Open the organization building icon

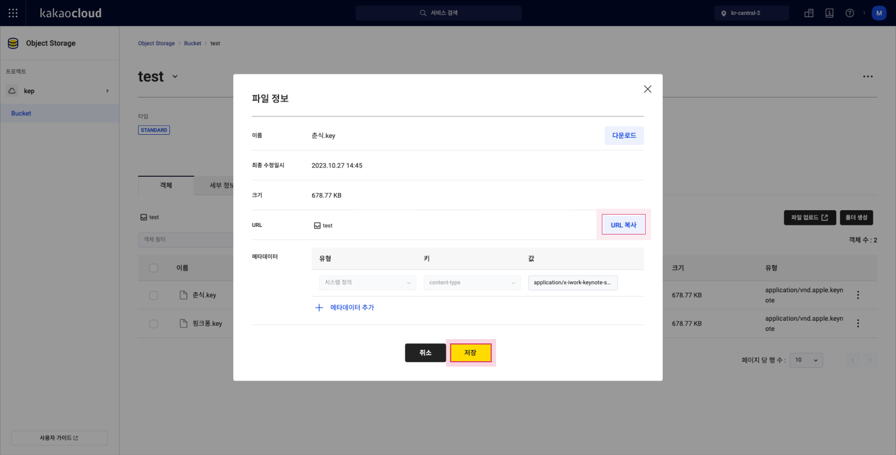[809, 13]
